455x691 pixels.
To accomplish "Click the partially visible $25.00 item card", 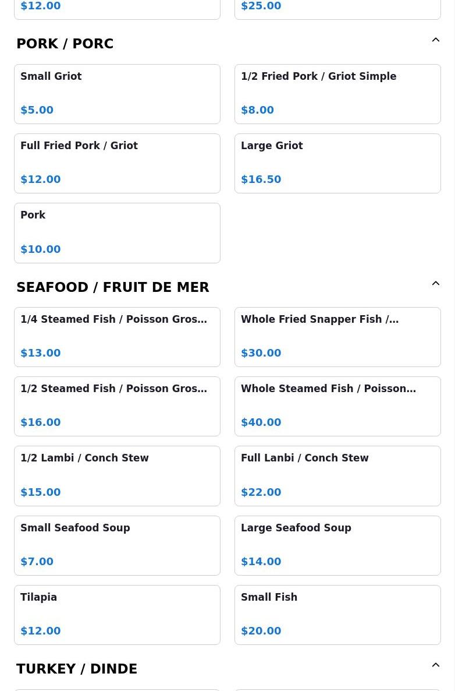I will tap(337, 9).
